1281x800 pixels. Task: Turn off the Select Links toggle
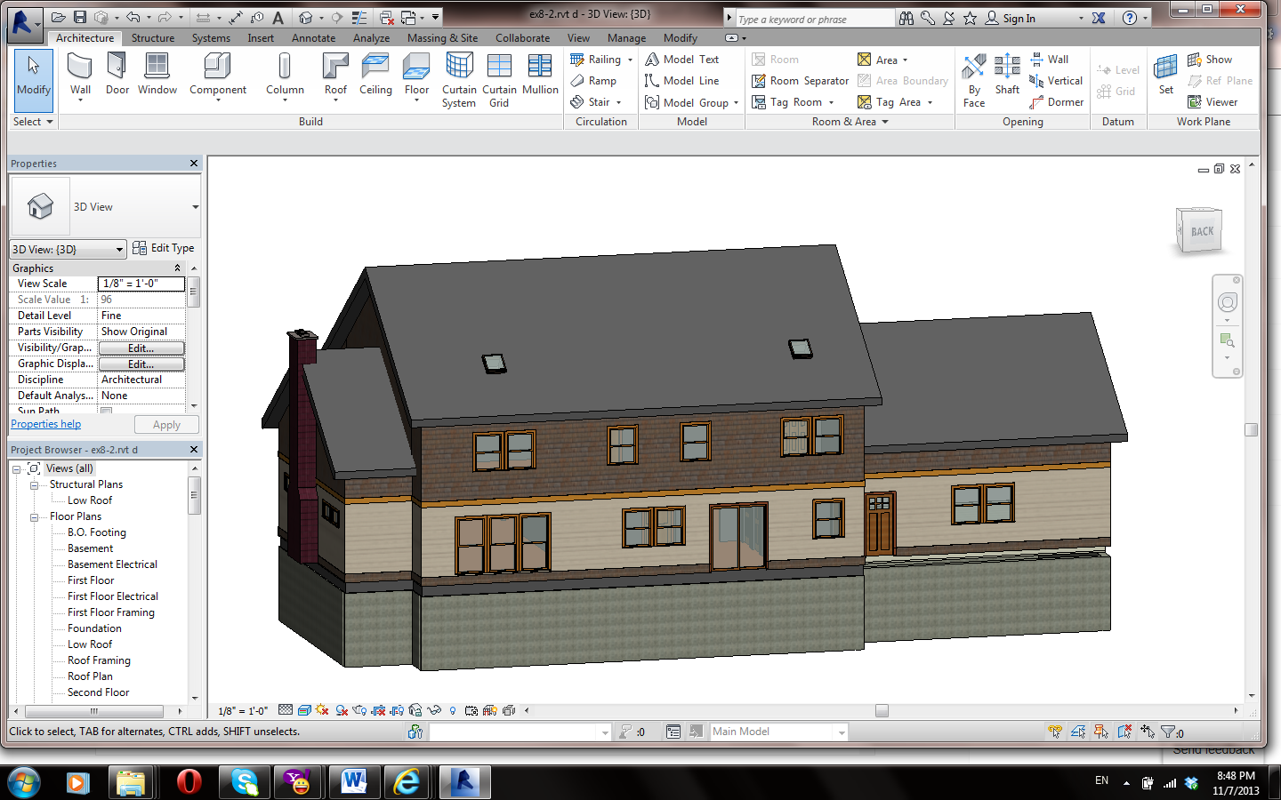pos(1055,731)
